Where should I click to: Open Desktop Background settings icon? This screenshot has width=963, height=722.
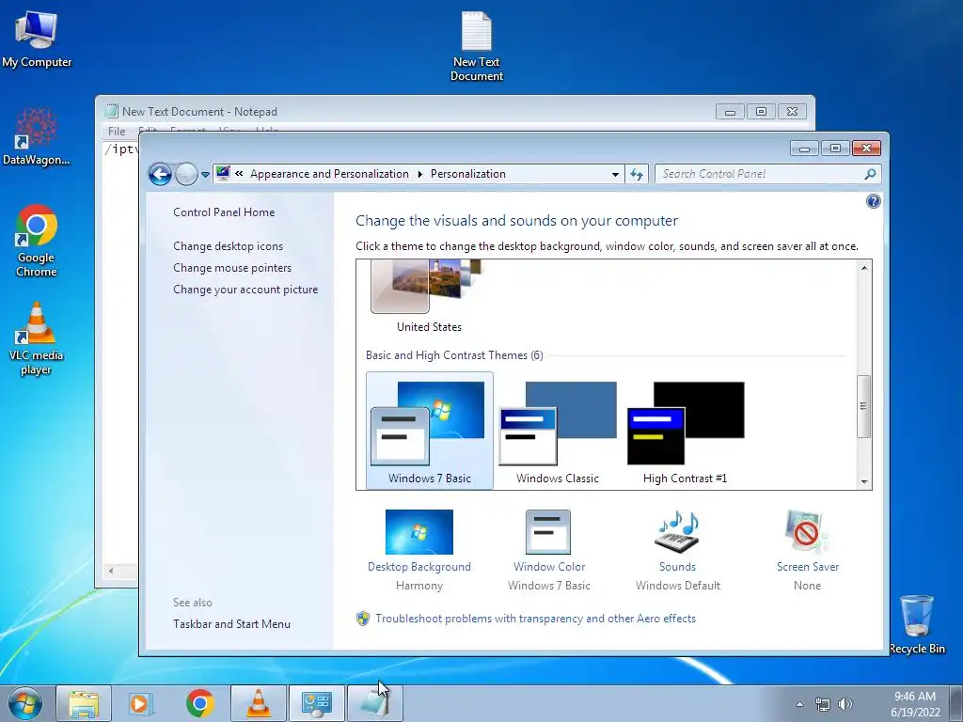[418, 532]
